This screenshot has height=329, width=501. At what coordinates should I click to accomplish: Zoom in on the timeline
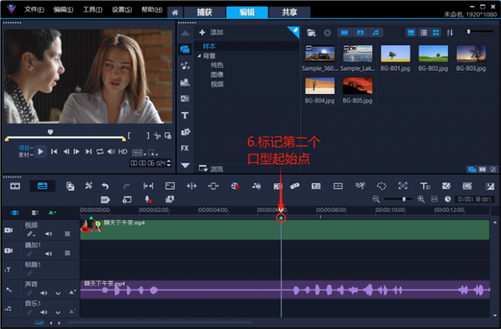click(x=421, y=199)
